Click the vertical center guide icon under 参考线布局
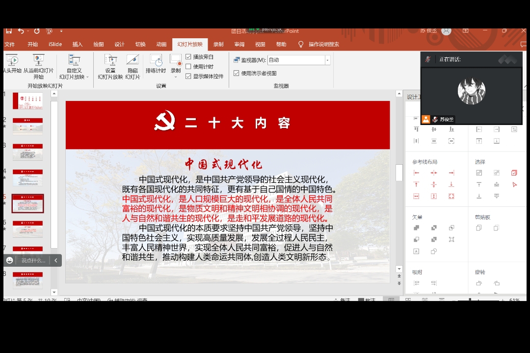The width and height of the screenshot is (530, 353). click(434, 173)
